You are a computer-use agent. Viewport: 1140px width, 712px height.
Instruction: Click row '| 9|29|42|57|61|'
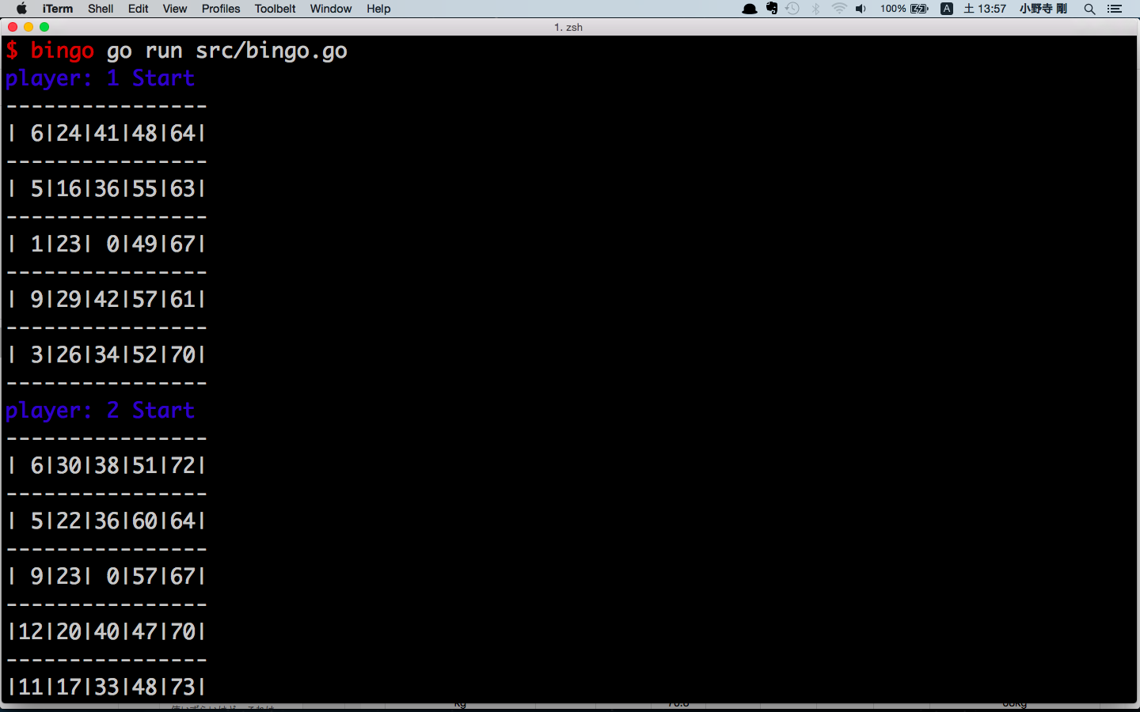coord(106,300)
